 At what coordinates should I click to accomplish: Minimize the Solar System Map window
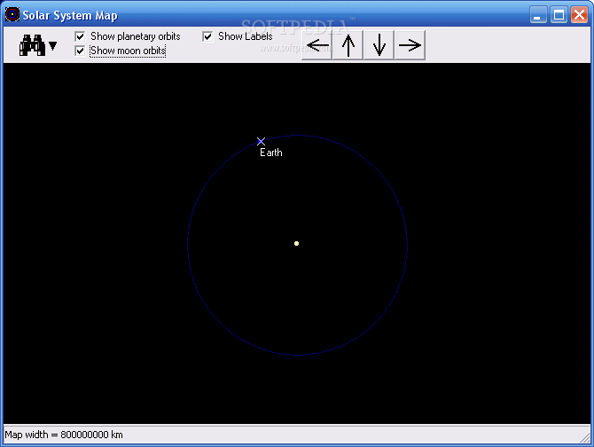point(537,15)
